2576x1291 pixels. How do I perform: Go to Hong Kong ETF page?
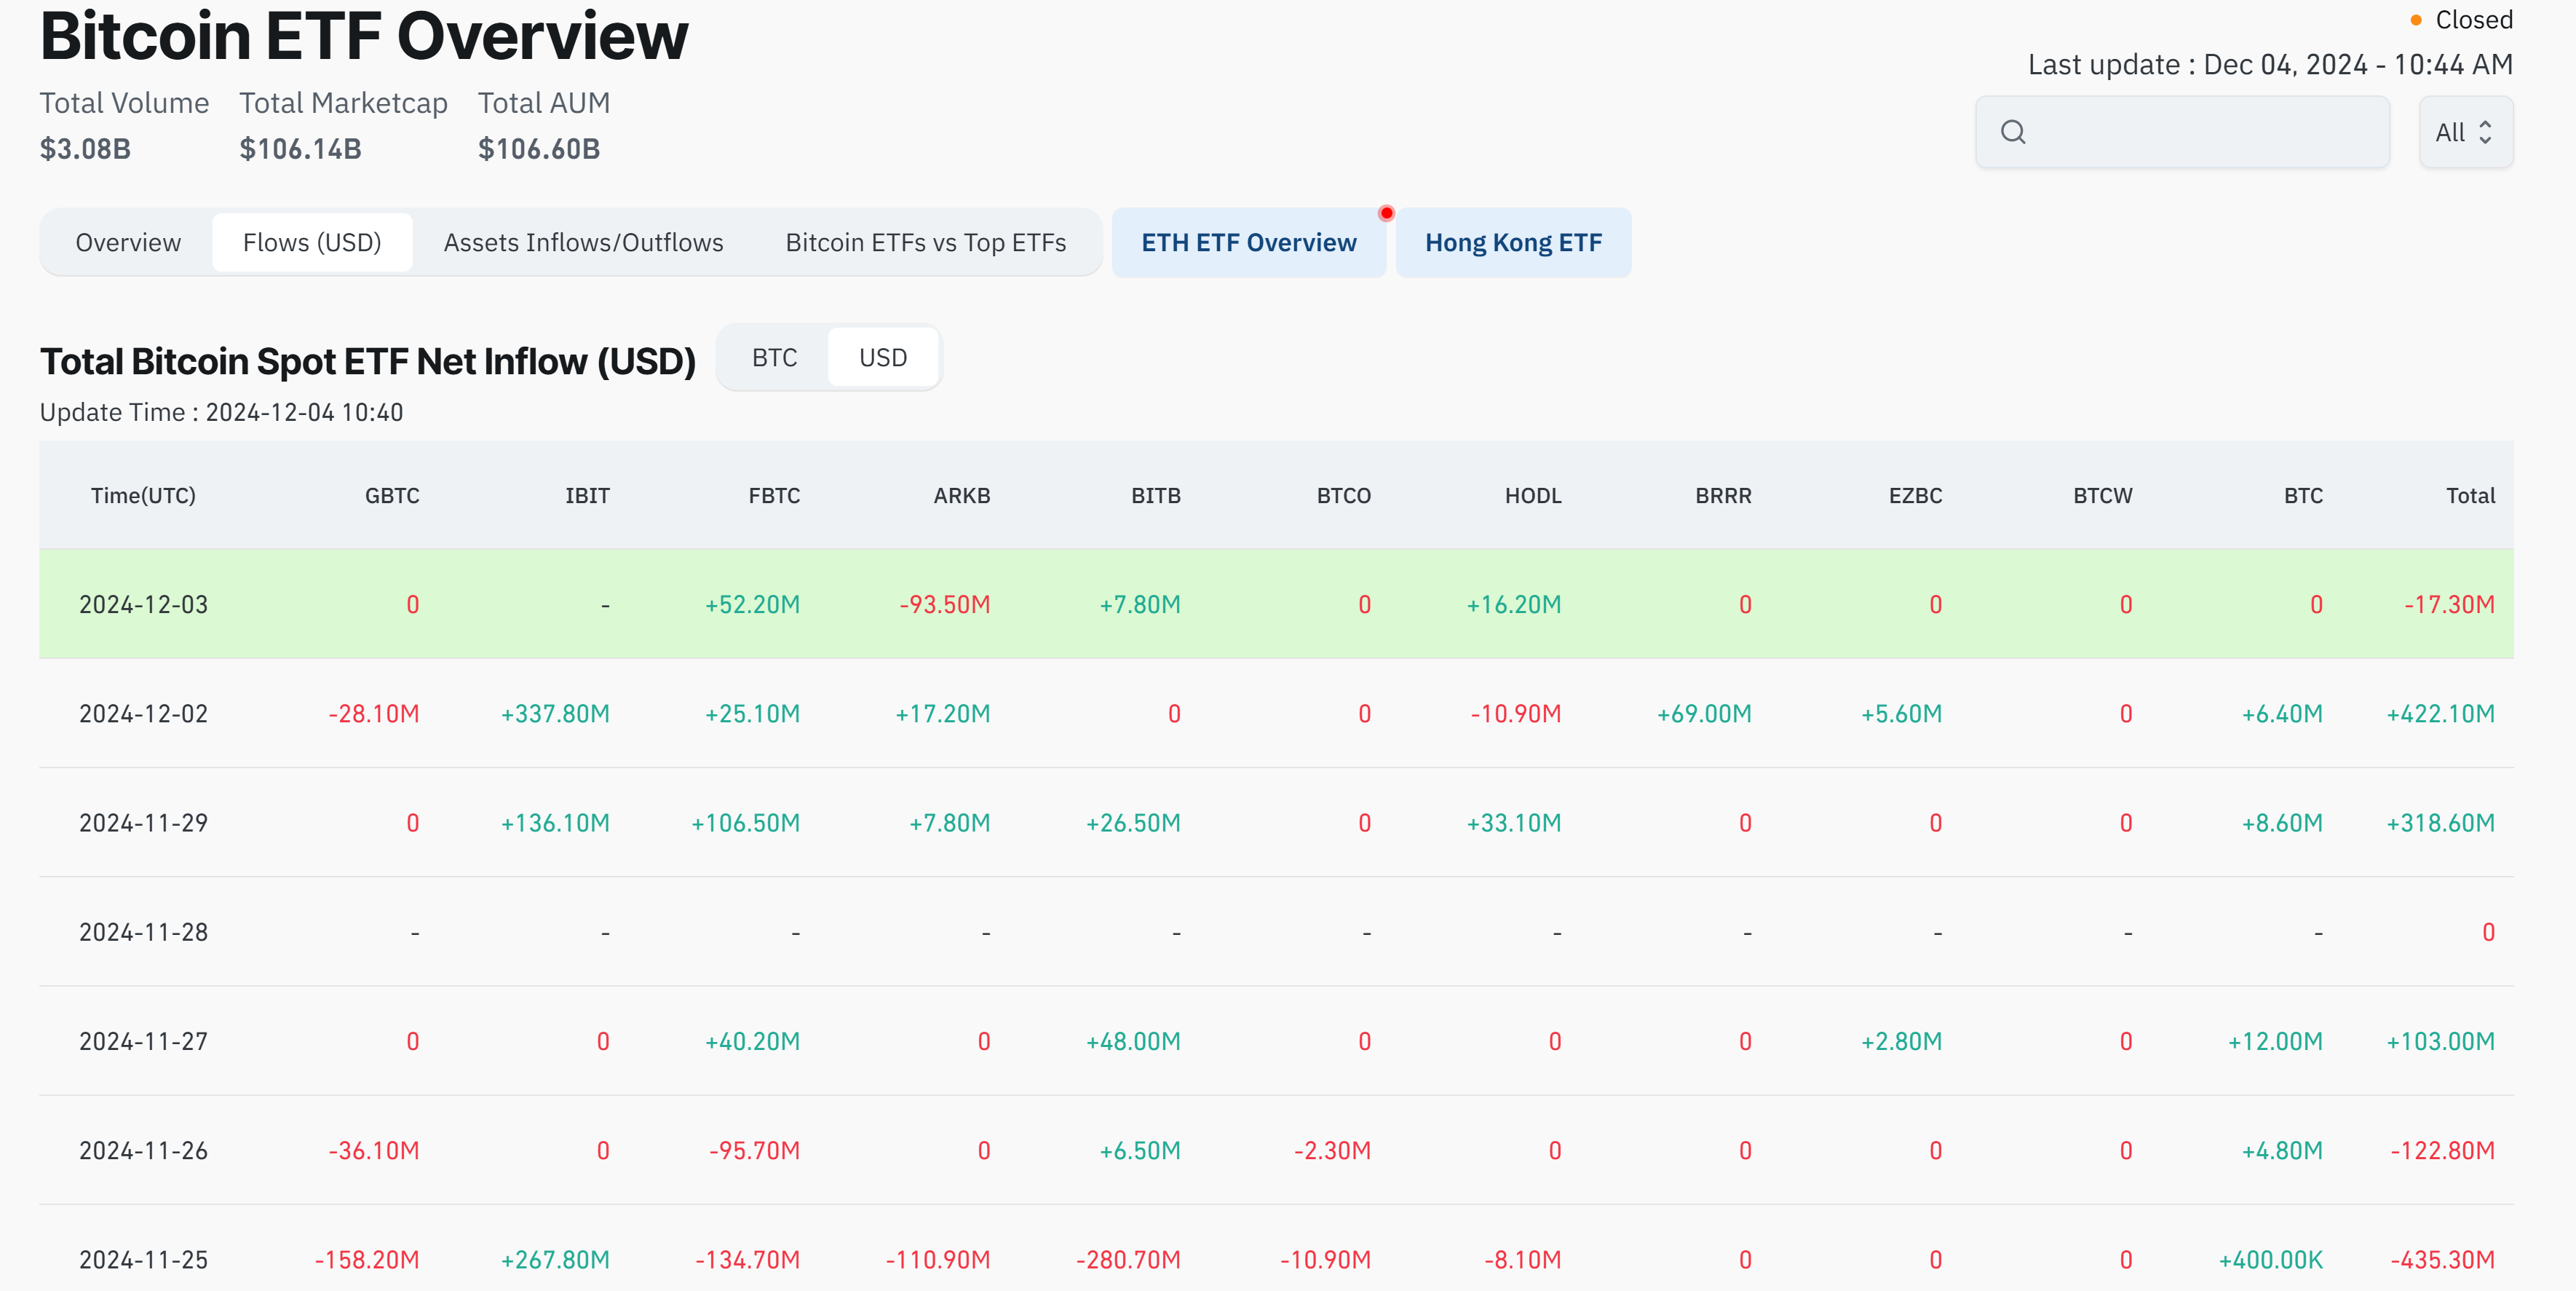pyautogui.click(x=1512, y=243)
